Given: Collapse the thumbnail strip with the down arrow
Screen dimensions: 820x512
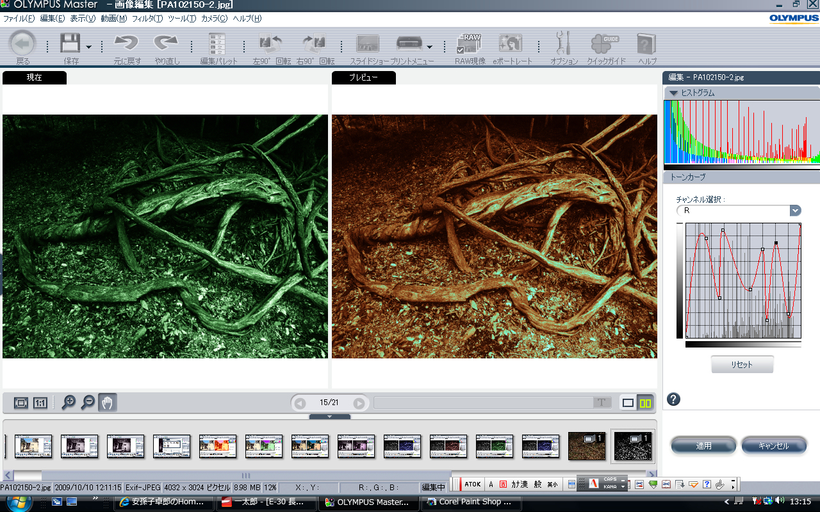Looking at the screenshot, I should (x=330, y=417).
